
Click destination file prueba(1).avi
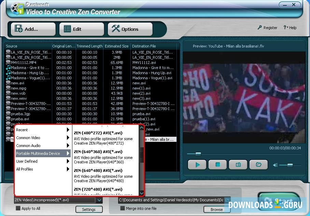click(x=144, y=119)
